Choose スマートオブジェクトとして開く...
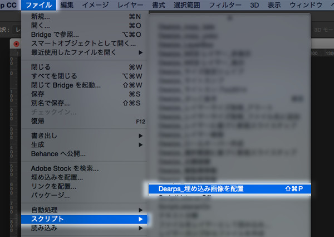The width and height of the screenshot is (334, 237). point(83,43)
